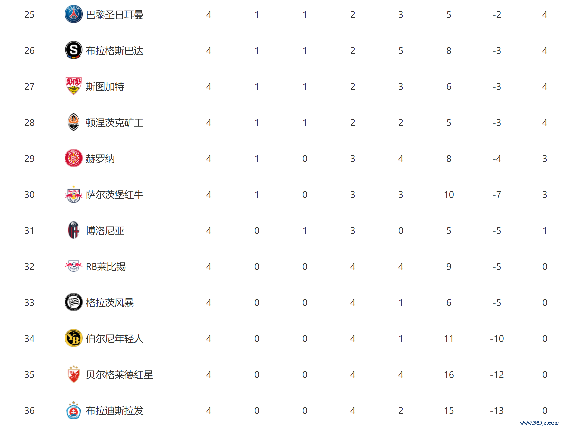The height and width of the screenshot is (428, 561).
Task: Open the 布拉格斯巴达 team name
Action: [x=115, y=51]
